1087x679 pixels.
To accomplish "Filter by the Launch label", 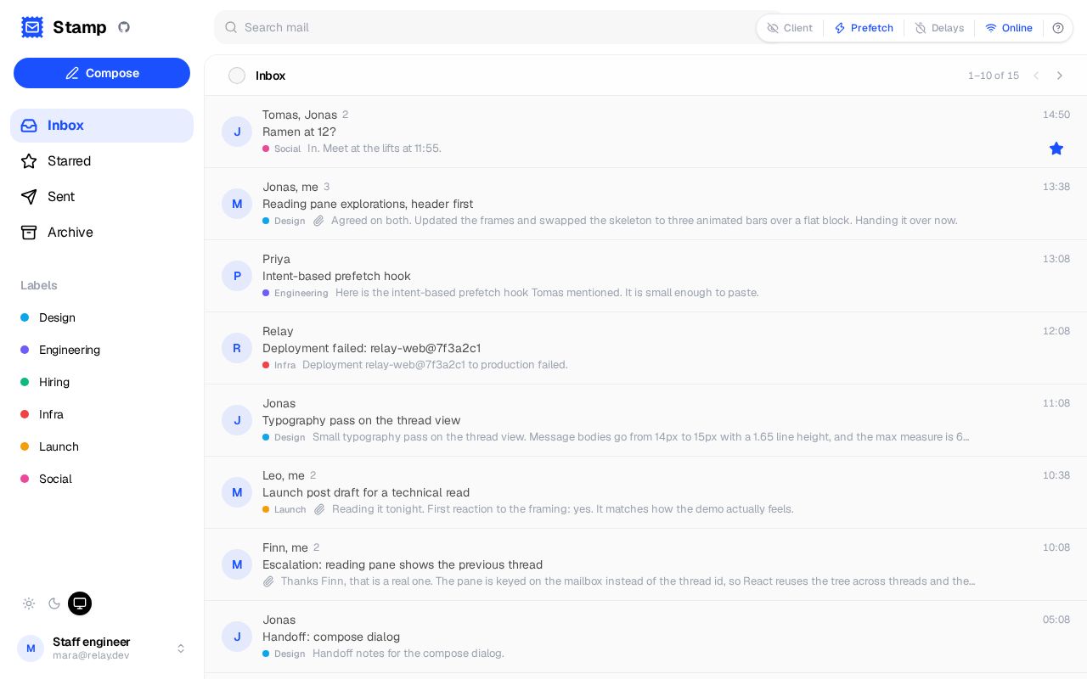I will (102, 446).
